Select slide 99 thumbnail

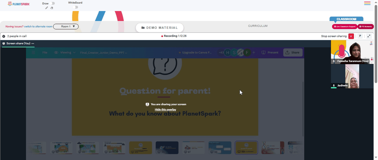(246, 148)
